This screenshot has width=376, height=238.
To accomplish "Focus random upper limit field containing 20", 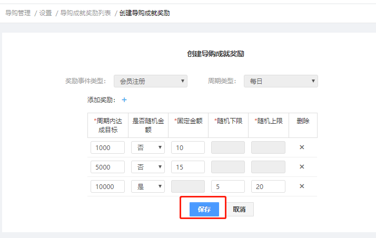I will click(269, 186).
